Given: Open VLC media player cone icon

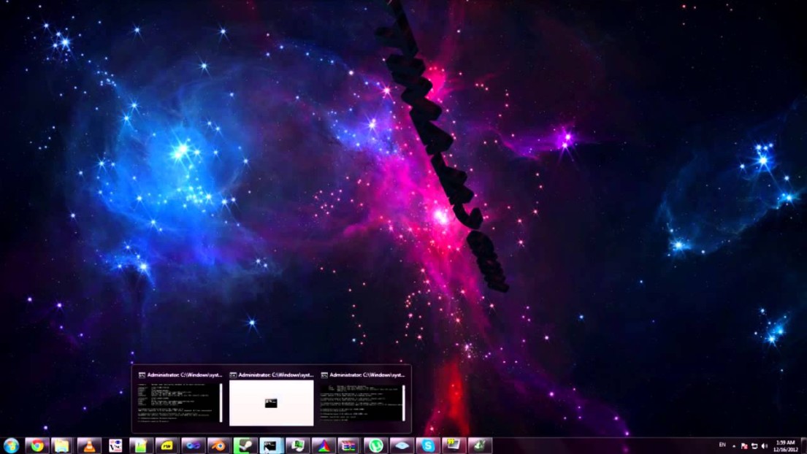Looking at the screenshot, I should coord(89,445).
